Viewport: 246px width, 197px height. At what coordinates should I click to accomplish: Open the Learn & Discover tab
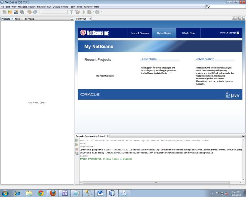(x=140, y=33)
